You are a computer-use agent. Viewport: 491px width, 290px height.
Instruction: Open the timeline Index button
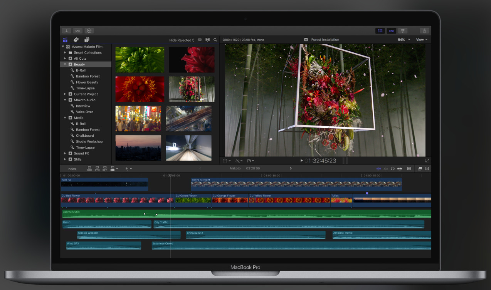[x=72, y=169]
